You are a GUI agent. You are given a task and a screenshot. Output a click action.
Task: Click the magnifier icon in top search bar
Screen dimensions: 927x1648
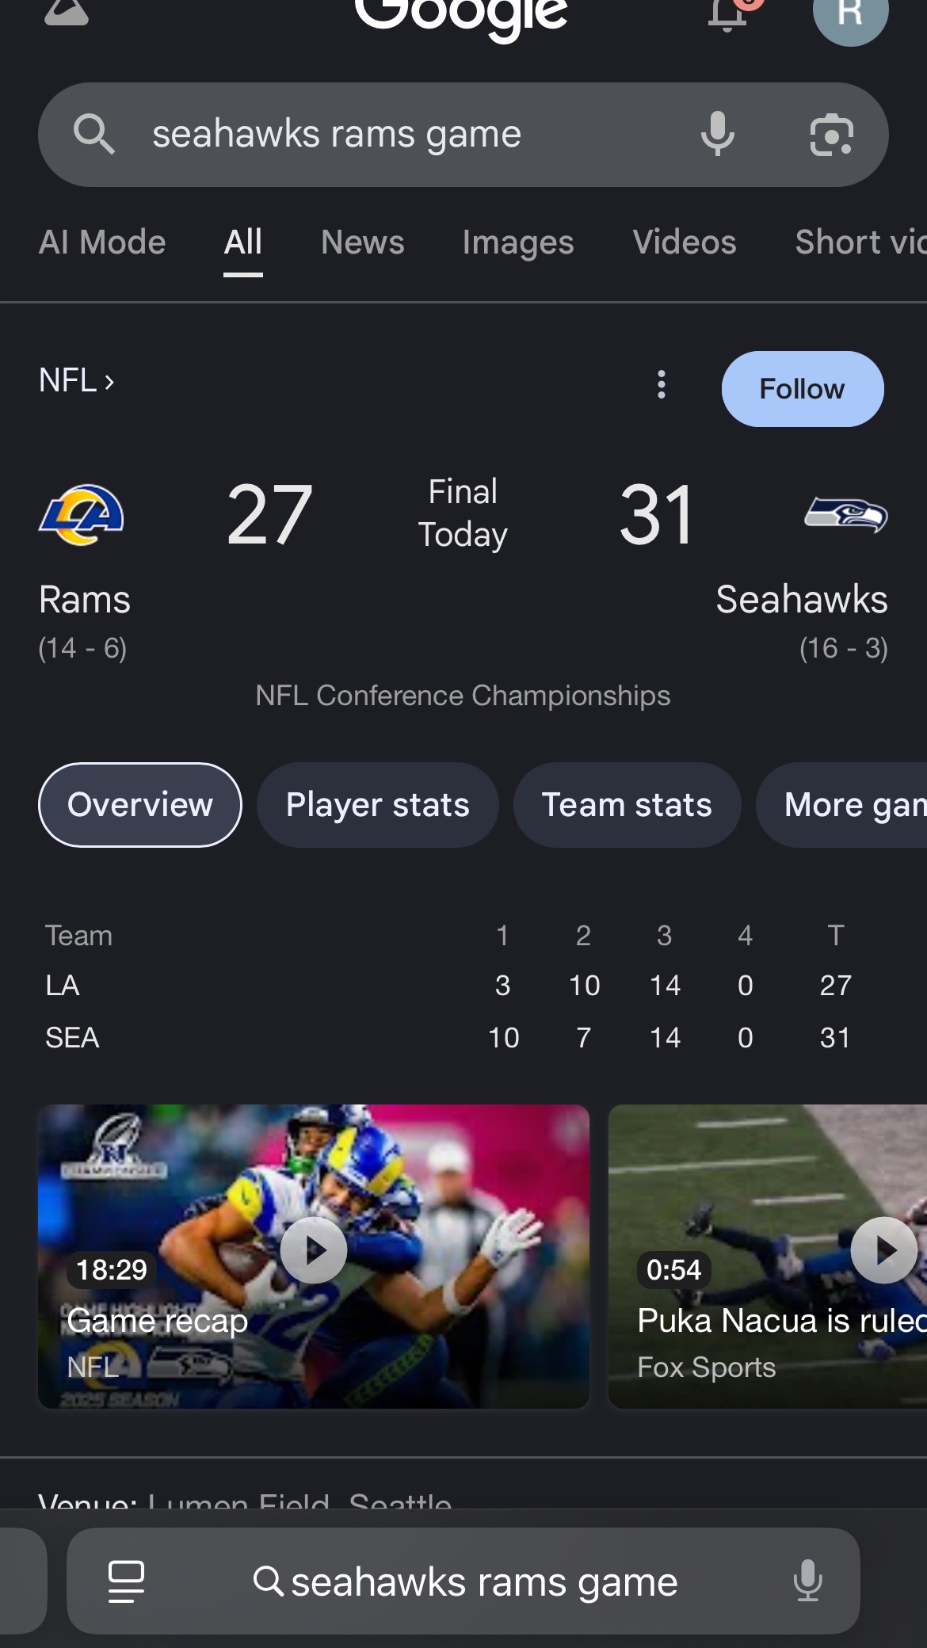pyautogui.click(x=93, y=134)
